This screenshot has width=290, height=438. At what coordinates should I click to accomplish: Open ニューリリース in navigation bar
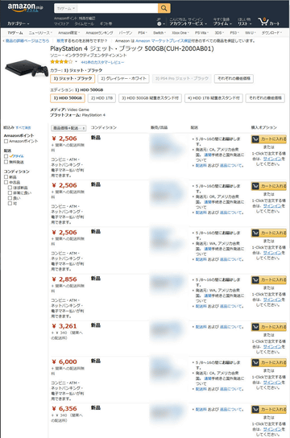click(40, 33)
